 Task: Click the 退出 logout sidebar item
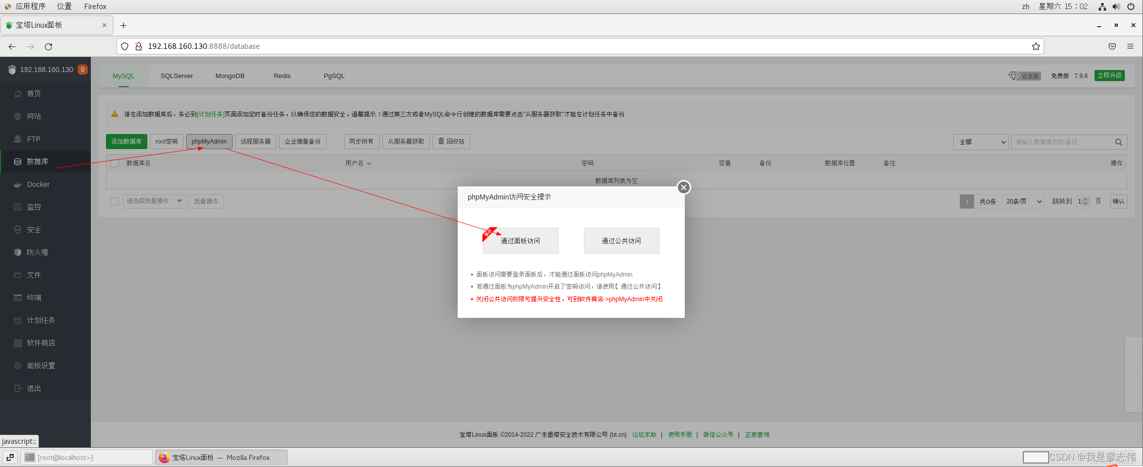pos(45,388)
